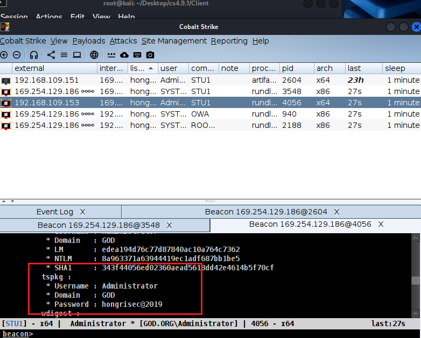Sort sessions by the user column
Viewport: 421px width, 338px height.
(x=173, y=68)
